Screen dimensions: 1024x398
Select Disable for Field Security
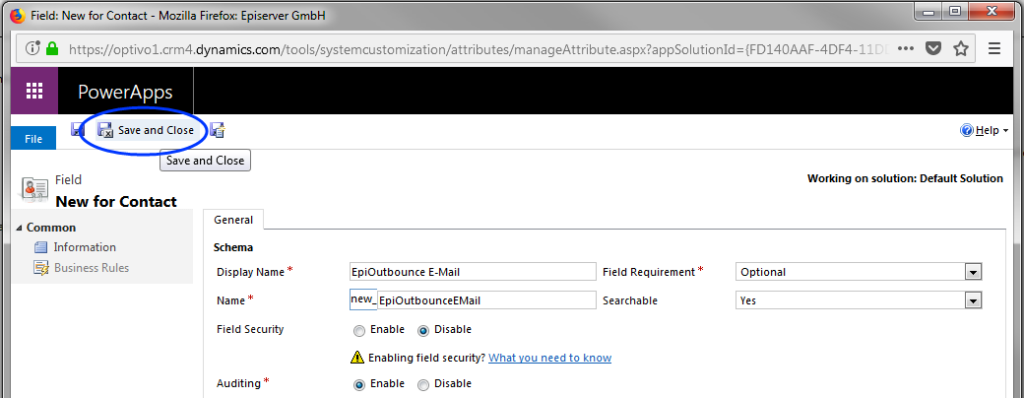tap(424, 330)
